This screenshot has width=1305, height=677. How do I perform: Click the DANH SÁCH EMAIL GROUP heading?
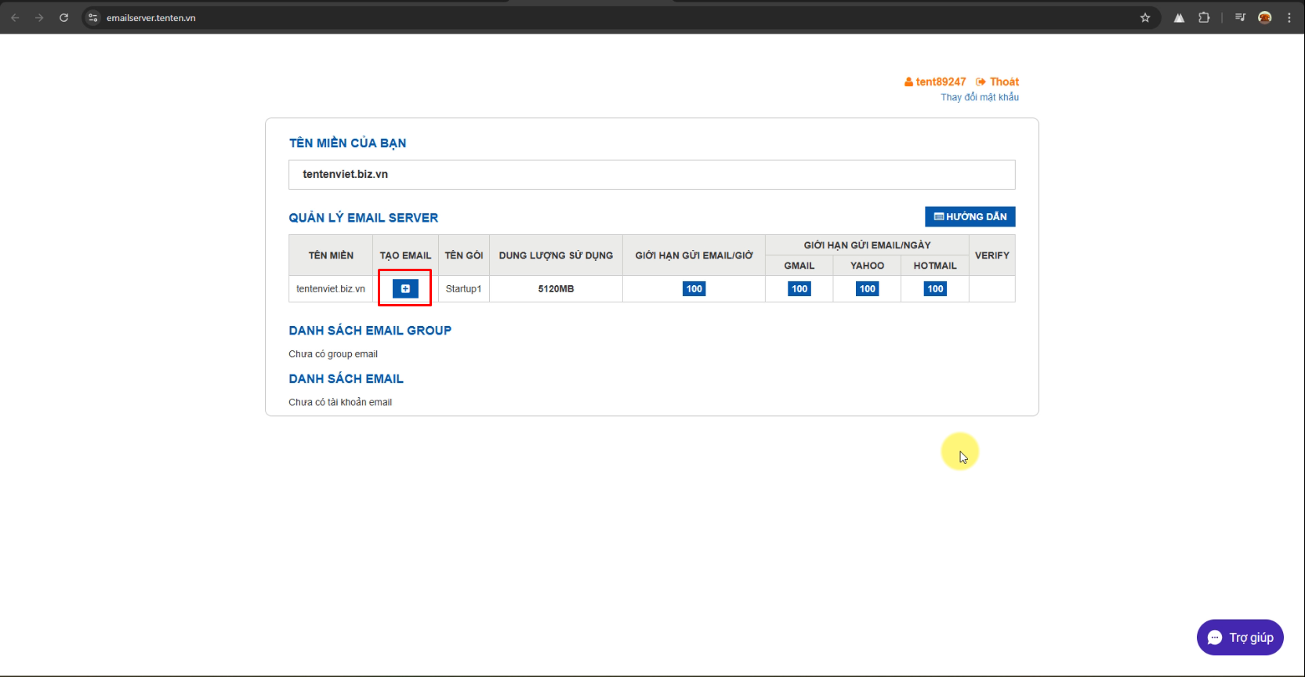(x=370, y=331)
